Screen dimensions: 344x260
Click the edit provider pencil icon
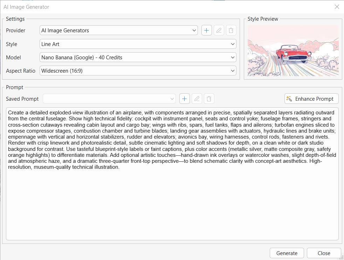pos(219,31)
